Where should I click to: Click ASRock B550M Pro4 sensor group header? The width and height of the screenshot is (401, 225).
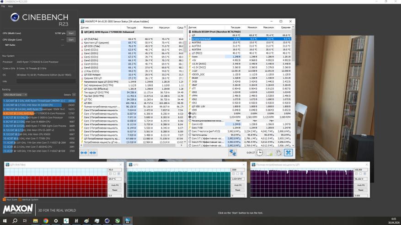click(241, 32)
